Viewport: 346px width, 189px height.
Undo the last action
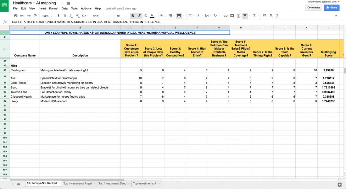(x=22, y=16)
